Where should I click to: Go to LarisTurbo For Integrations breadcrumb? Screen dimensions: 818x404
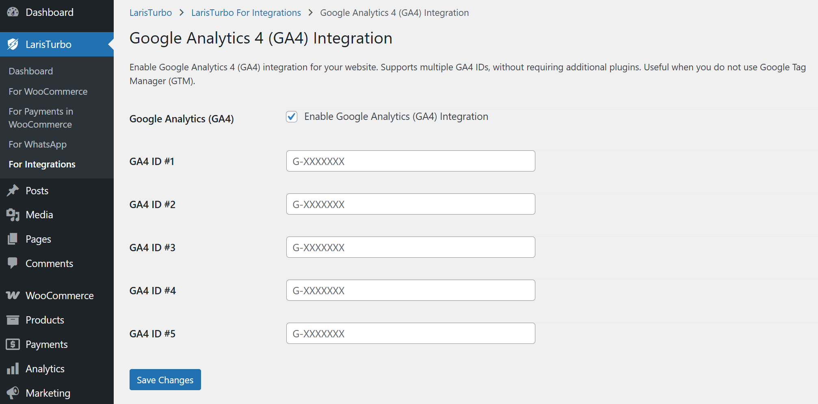[x=246, y=13]
